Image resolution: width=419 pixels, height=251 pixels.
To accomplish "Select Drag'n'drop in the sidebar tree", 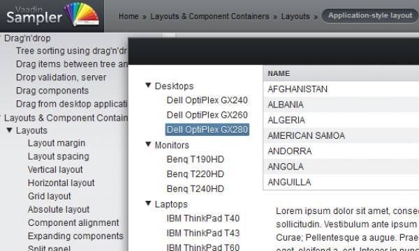I will pyautogui.click(x=27, y=38).
